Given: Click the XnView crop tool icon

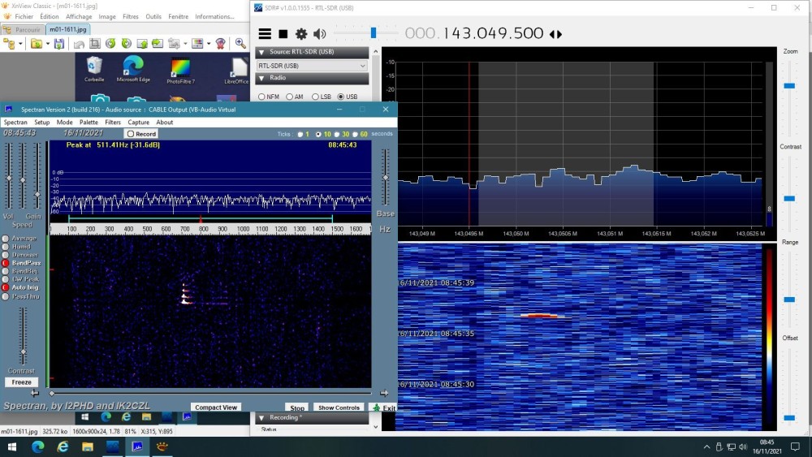Looking at the screenshot, I should point(95,44).
